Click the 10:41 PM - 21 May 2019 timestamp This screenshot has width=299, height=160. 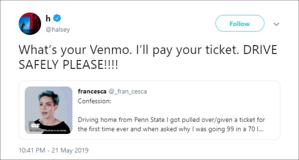click(54, 150)
